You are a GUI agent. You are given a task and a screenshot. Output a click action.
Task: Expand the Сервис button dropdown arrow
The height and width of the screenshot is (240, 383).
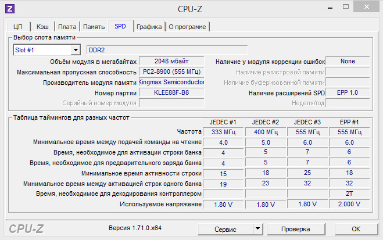click(x=257, y=229)
